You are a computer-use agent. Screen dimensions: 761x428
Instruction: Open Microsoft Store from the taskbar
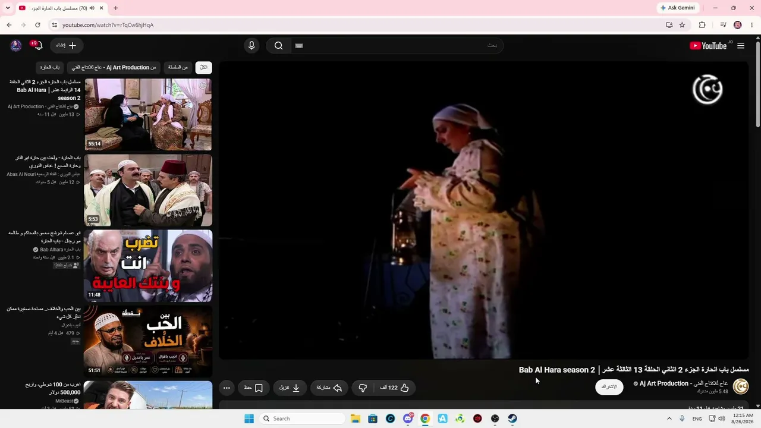tap(373, 418)
